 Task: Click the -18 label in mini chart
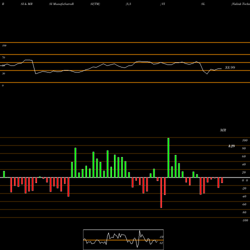tap(161, 237)
